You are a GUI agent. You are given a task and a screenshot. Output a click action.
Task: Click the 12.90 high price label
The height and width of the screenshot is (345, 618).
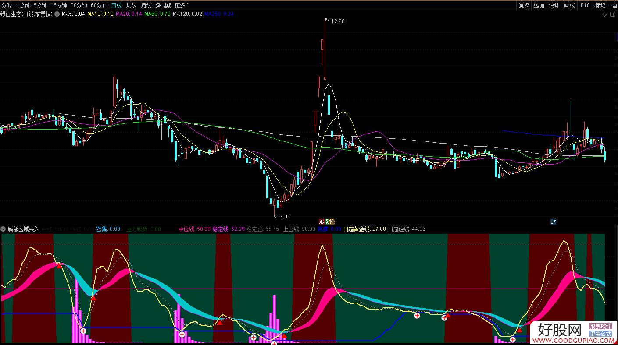[338, 21]
